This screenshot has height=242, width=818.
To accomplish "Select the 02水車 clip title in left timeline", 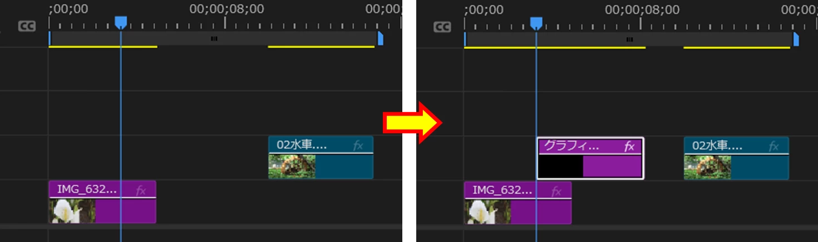I will [301, 145].
